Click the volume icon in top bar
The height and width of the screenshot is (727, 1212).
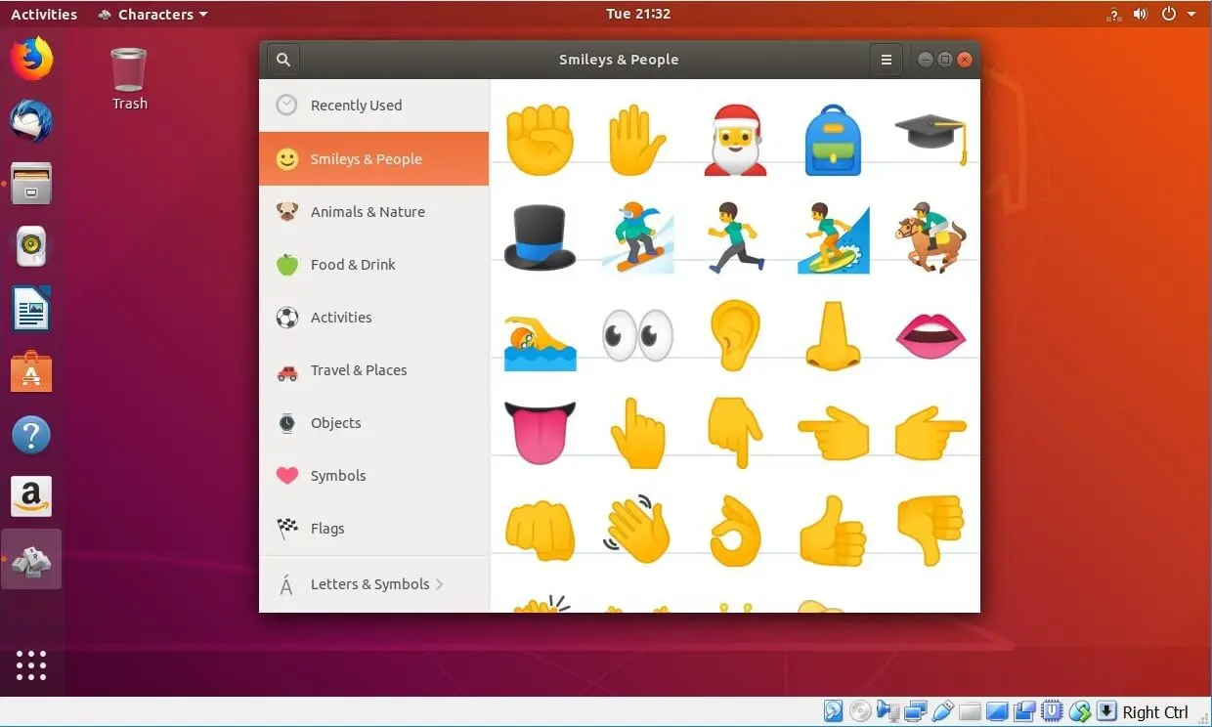click(x=1140, y=14)
